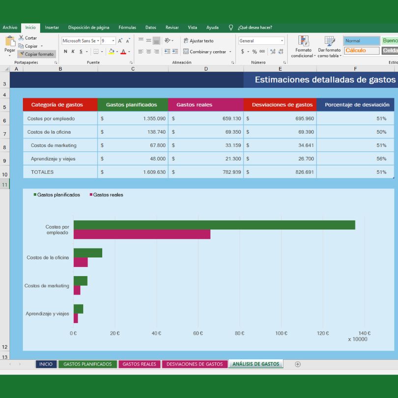Click the percent style icon
Viewport: 398px width, 398px height.
pos(255,52)
